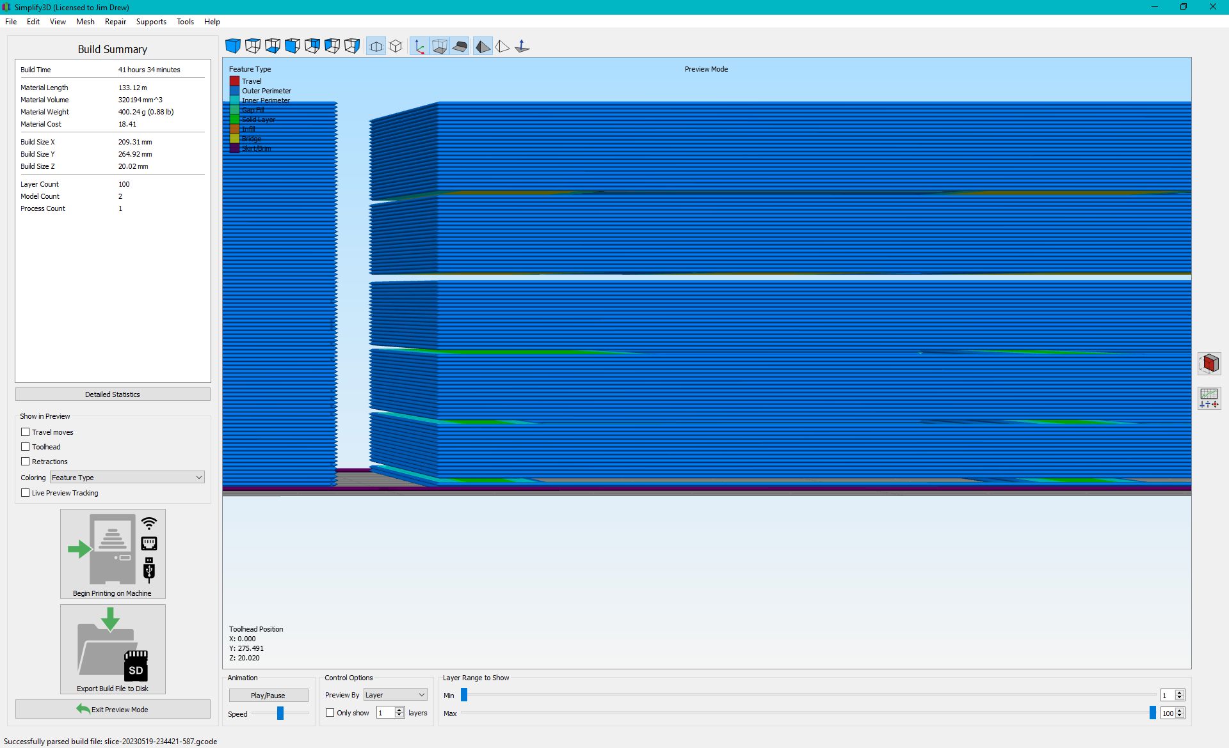Select wireframe model rendering icon

(x=502, y=46)
